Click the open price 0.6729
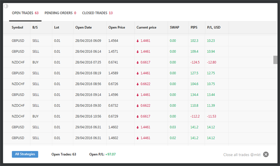This screenshot has width=280, height=166. pyautogui.click(x=113, y=117)
